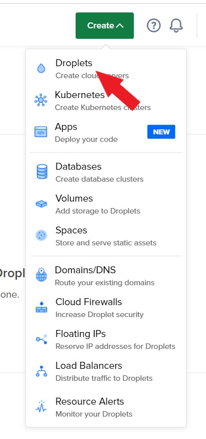Image resolution: width=206 pixels, height=439 pixels.
Task: Click 'Add storage to Droplets' description text
Action: (98, 211)
